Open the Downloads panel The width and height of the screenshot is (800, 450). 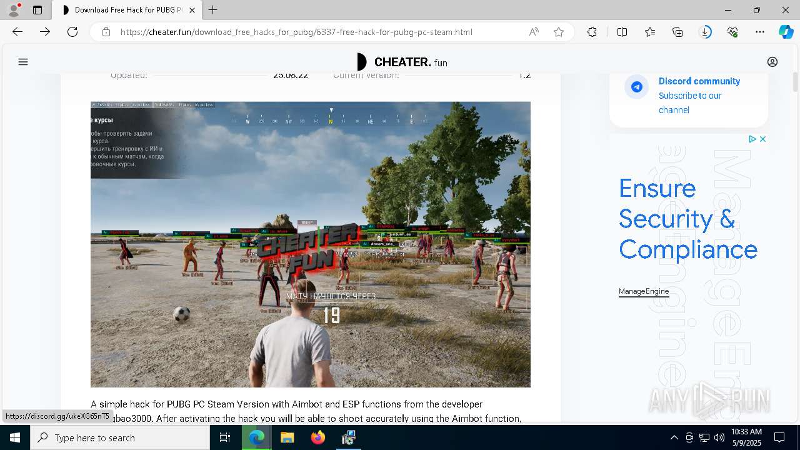click(x=705, y=32)
